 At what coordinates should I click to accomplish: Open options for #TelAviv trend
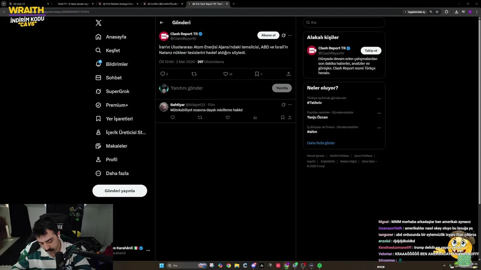point(379,99)
